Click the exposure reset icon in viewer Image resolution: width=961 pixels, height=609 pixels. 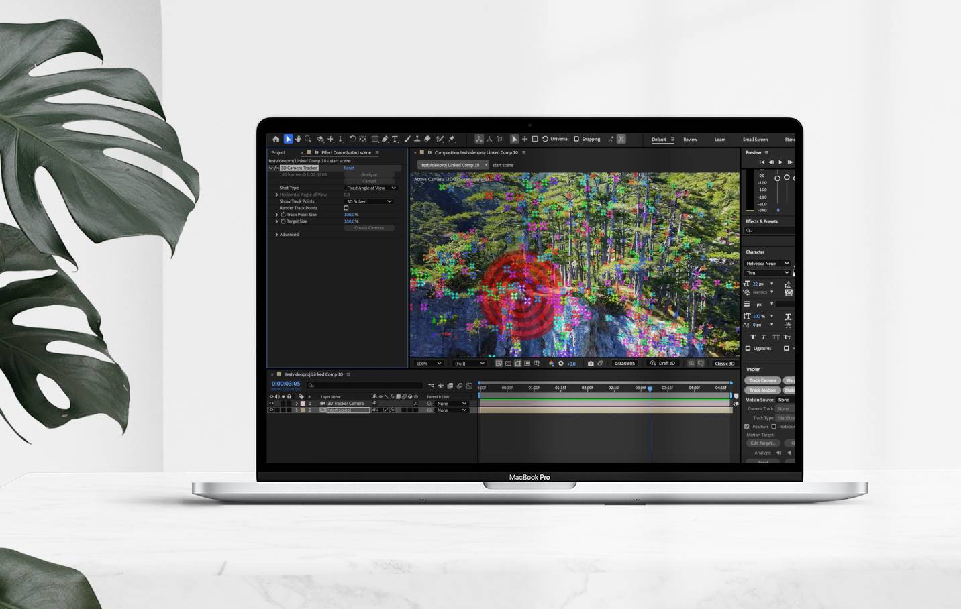tap(561, 363)
